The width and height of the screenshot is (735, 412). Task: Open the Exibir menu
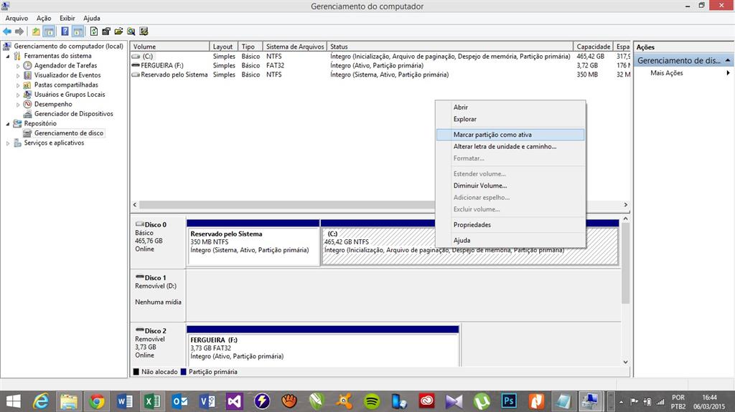pyautogui.click(x=67, y=18)
